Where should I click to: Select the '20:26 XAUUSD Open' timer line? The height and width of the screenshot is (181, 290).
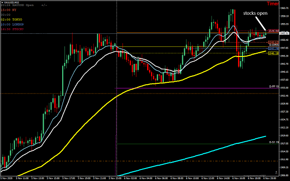click(17, 5)
